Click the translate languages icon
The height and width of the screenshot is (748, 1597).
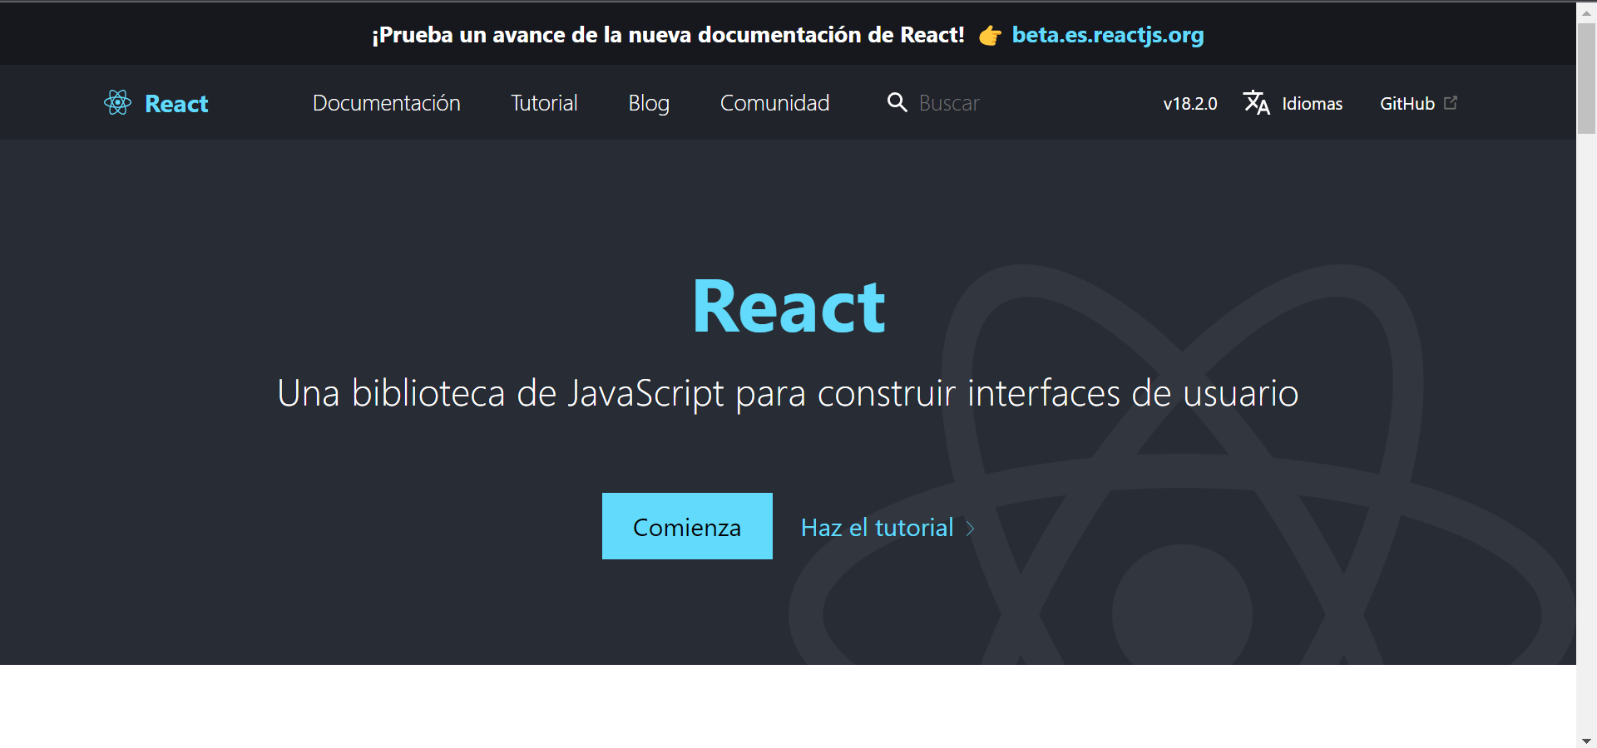click(x=1256, y=102)
